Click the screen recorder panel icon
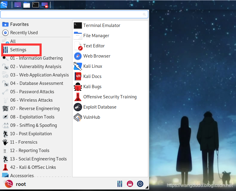Image resolution: width=236 pixels, height=191 pixels. 45,5
